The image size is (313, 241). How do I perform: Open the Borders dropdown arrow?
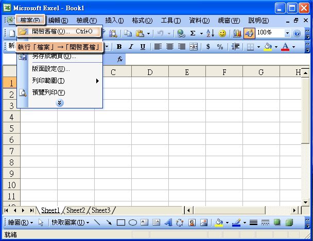258,47
